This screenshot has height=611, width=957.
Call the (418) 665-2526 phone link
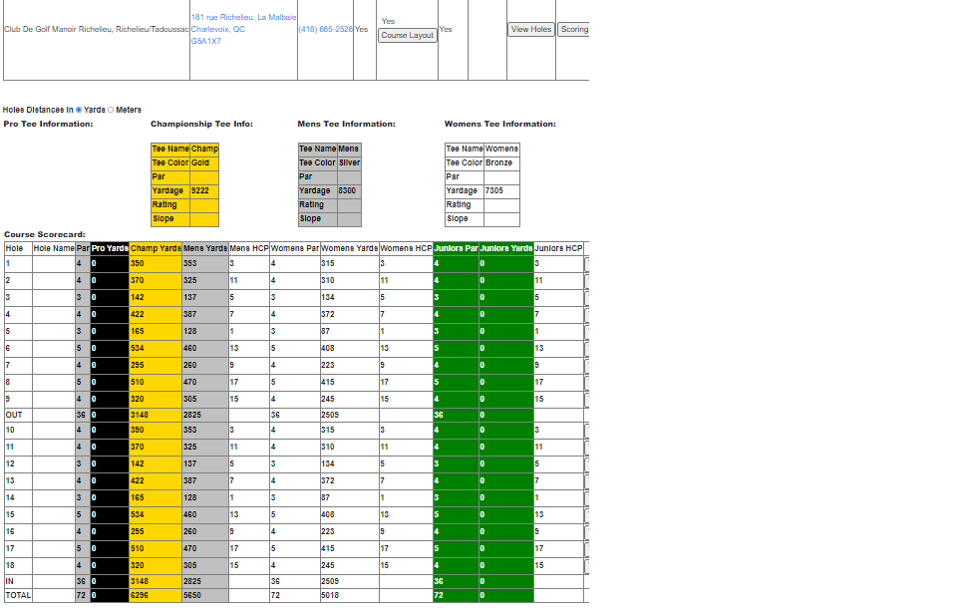(x=325, y=29)
